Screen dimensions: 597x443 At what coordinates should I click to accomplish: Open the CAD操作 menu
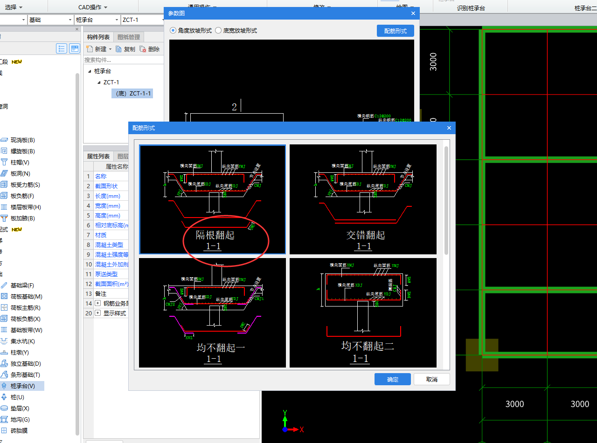click(x=92, y=7)
